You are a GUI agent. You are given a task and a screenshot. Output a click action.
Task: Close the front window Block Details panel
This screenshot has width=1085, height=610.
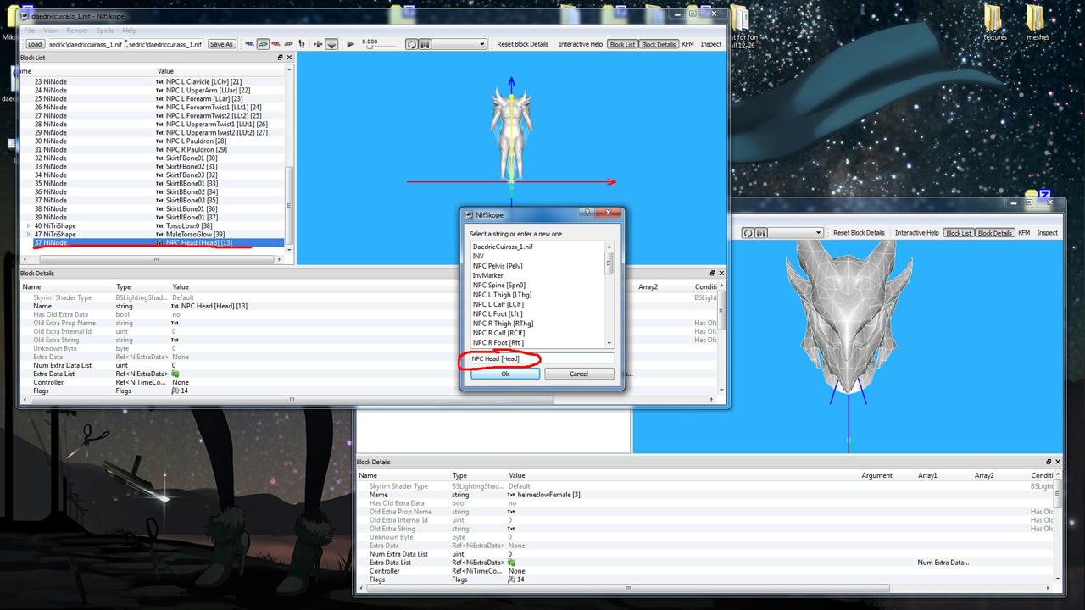[x=721, y=273]
